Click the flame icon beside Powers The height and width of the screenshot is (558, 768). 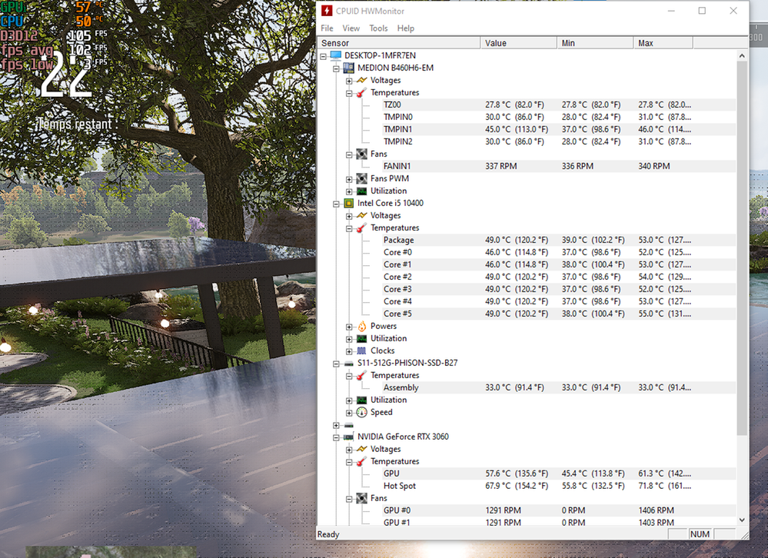(x=361, y=327)
